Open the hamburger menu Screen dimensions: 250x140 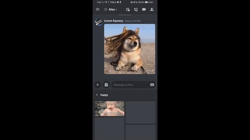pyautogui.click(x=98, y=9)
